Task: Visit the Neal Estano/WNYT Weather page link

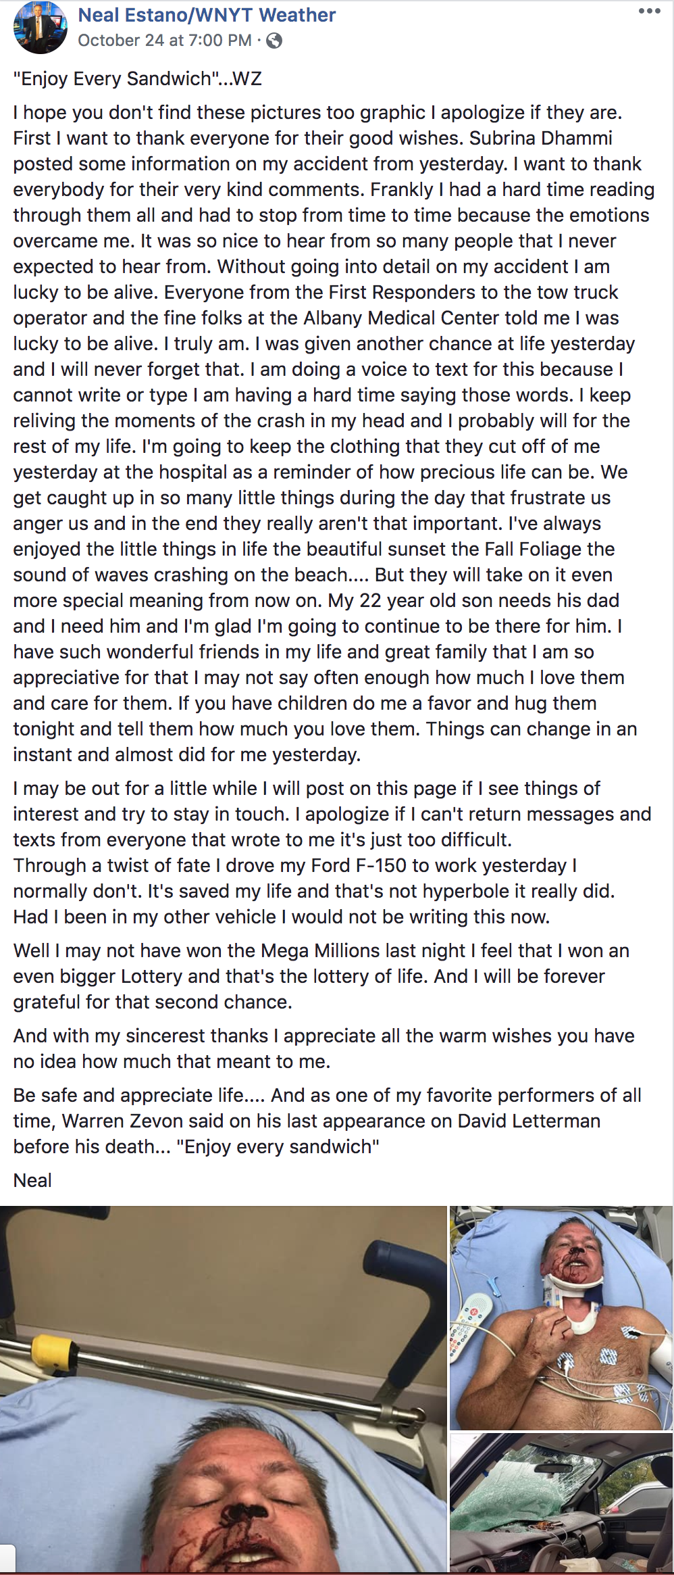Action: point(207,15)
